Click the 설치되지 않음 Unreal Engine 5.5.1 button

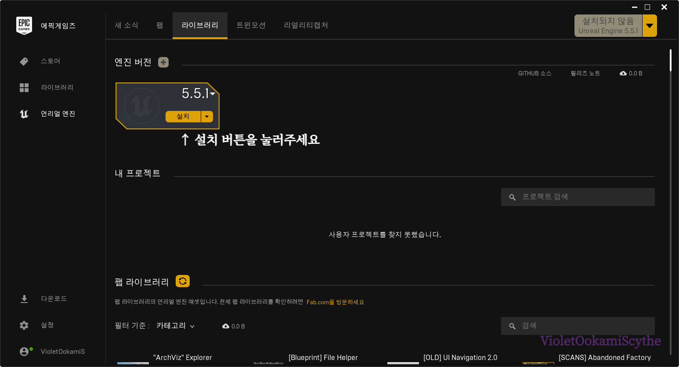click(x=608, y=26)
